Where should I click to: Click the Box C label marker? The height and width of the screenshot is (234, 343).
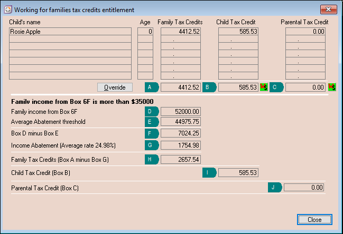[276, 87]
